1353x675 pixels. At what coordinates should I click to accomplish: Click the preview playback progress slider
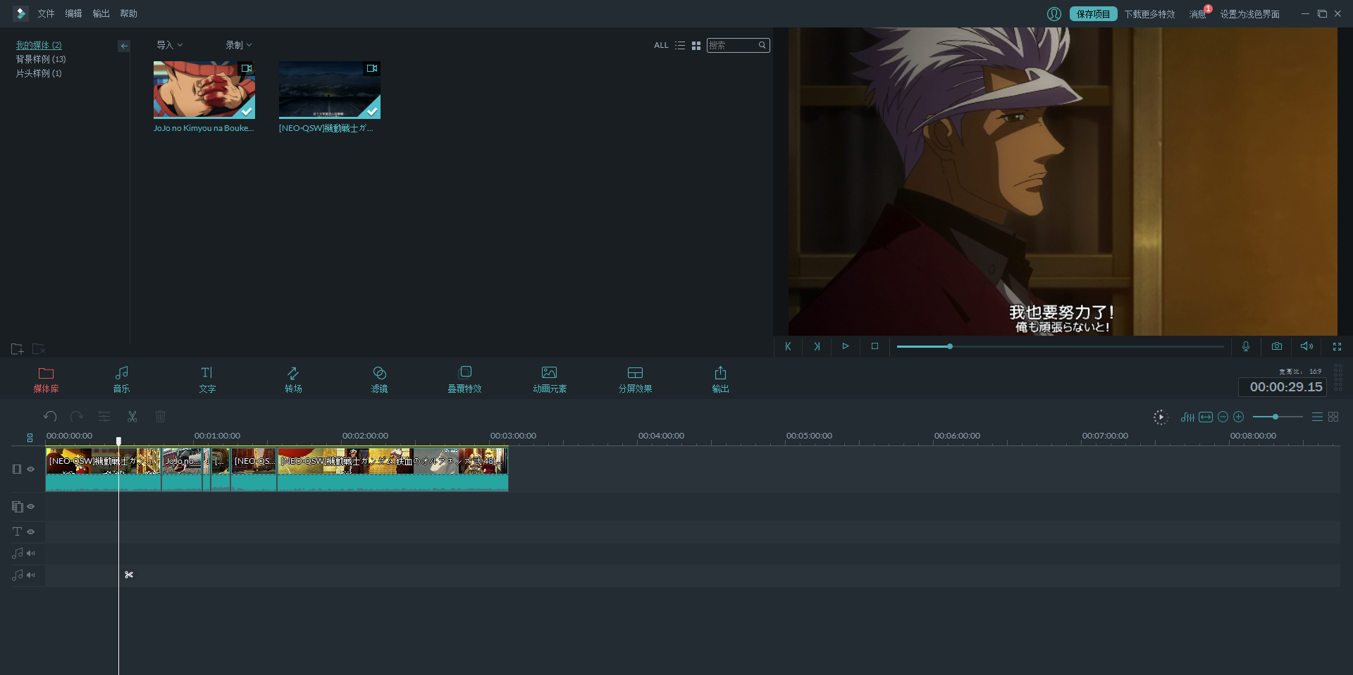[1060, 346]
